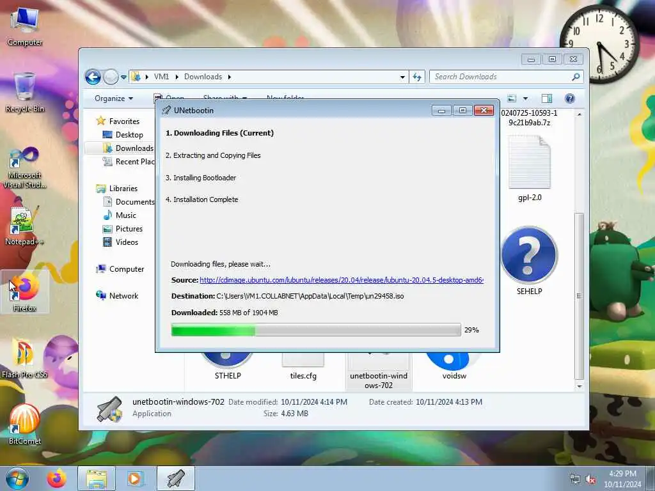Select the Firefox desktop shortcut
Viewport: 655px width, 491px height.
point(25,292)
